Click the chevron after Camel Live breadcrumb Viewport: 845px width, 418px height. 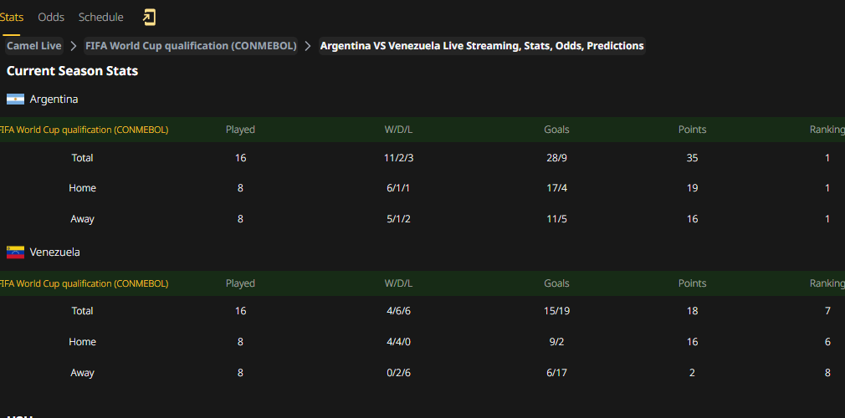(74, 46)
